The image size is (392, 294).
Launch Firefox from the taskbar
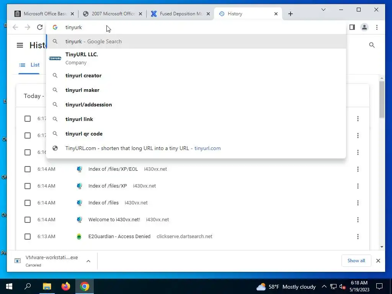coord(66,286)
